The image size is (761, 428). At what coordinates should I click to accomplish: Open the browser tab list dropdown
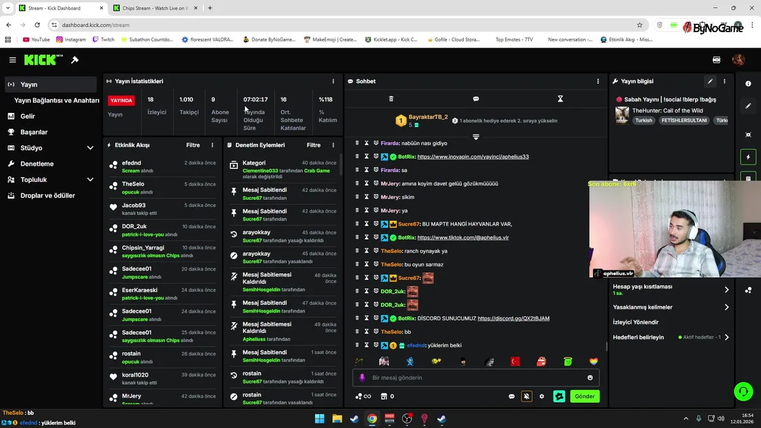8,8
